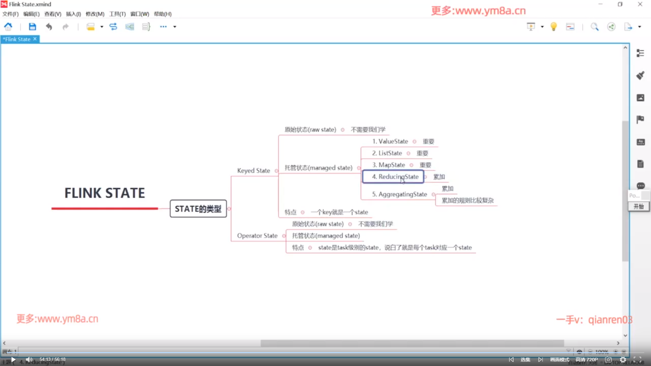Collapse the 托管状态(managed state) branch toggle
The image size is (651, 366).
tap(358, 168)
